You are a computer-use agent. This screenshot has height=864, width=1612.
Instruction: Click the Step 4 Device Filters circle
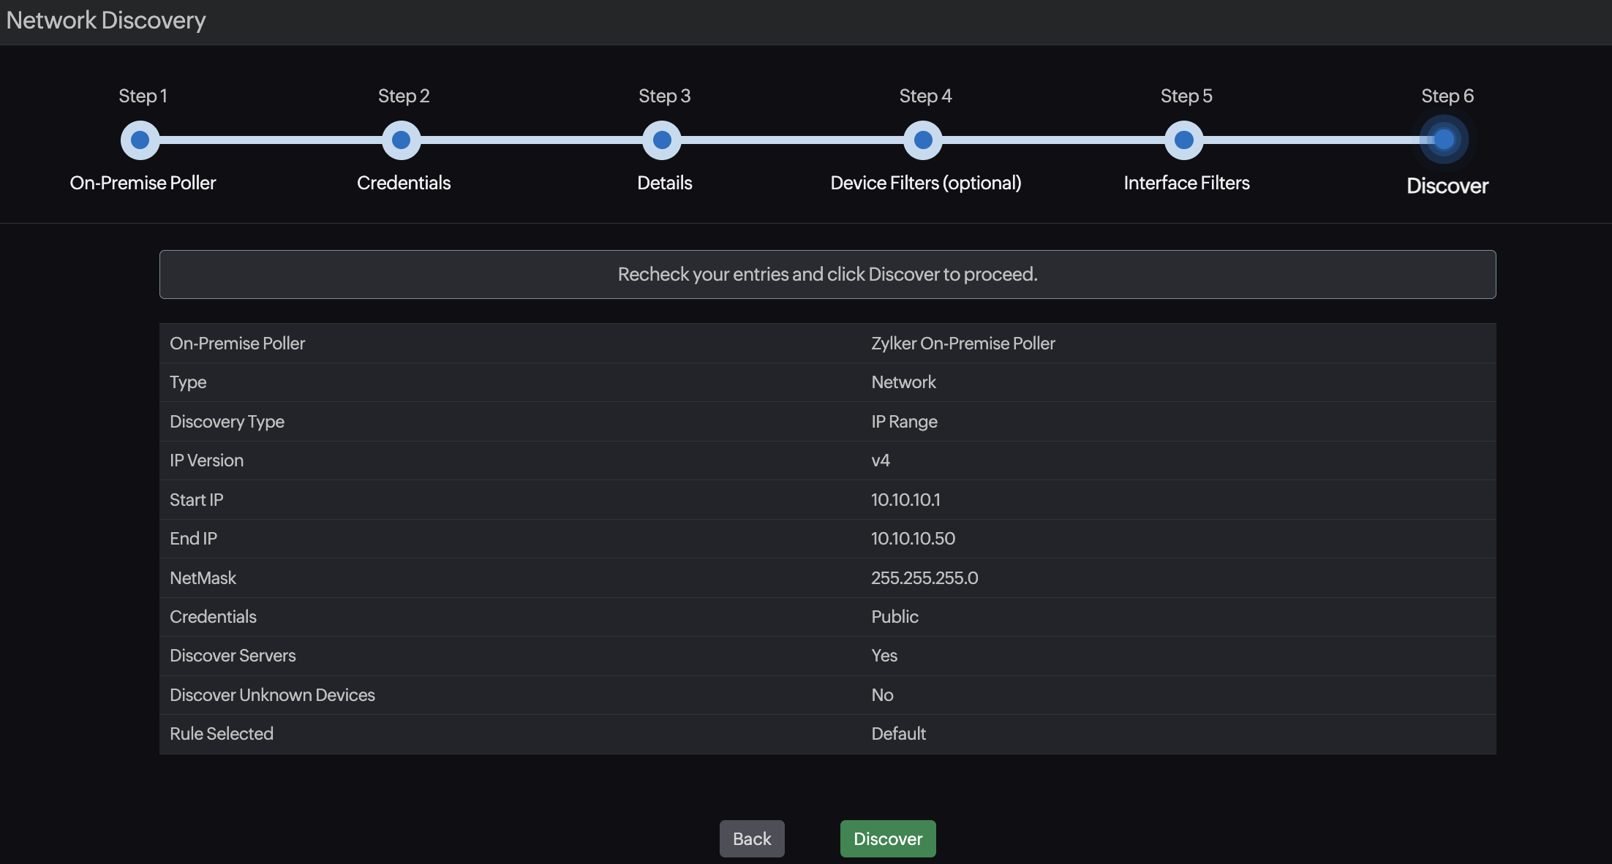[923, 139]
